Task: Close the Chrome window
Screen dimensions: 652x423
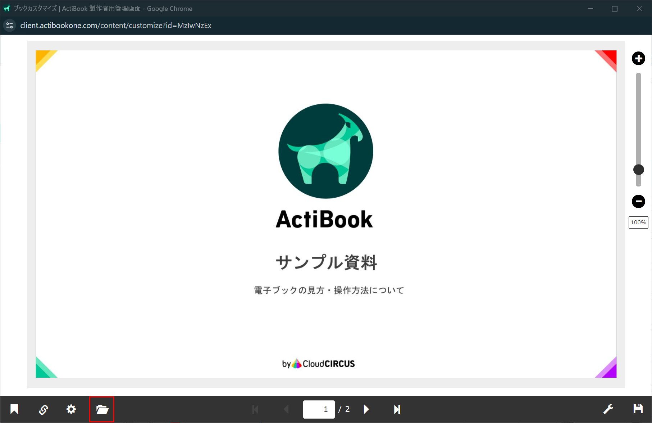Action: [x=639, y=9]
